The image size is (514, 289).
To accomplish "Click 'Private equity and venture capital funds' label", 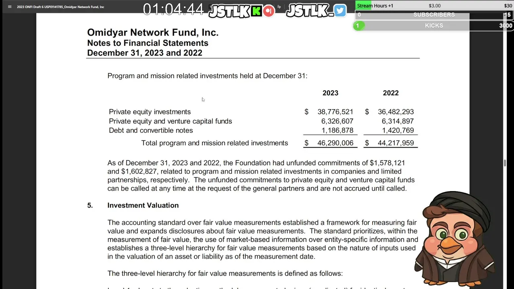I will pyautogui.click(x=170, y=121).
